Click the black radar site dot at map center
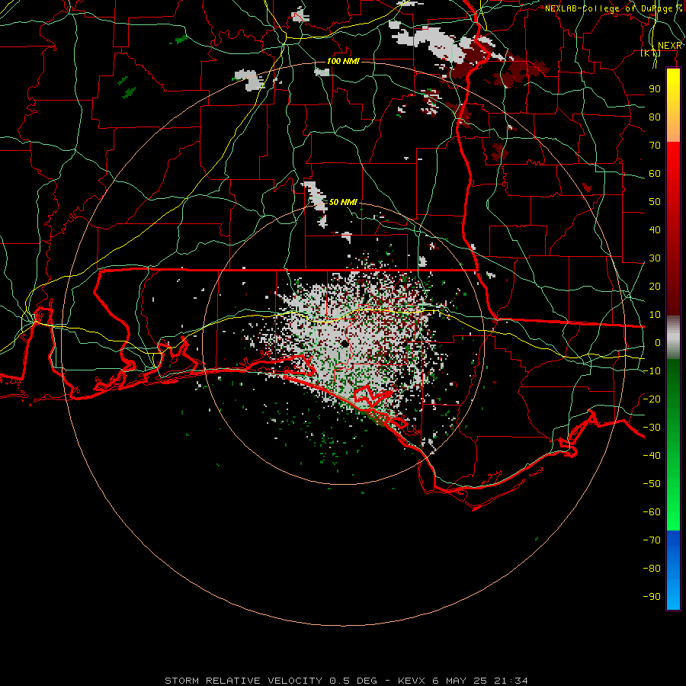Screen dimensions: 686x686 coord(345,344)
